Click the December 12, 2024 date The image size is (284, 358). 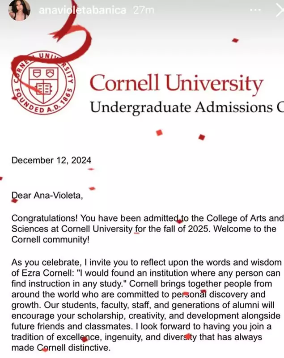coord(51,160)
